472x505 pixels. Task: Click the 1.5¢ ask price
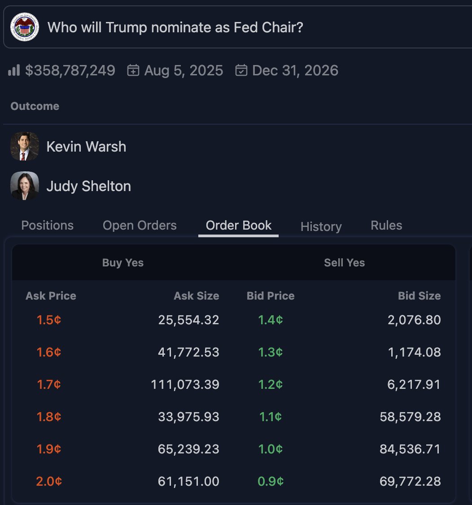48,320
